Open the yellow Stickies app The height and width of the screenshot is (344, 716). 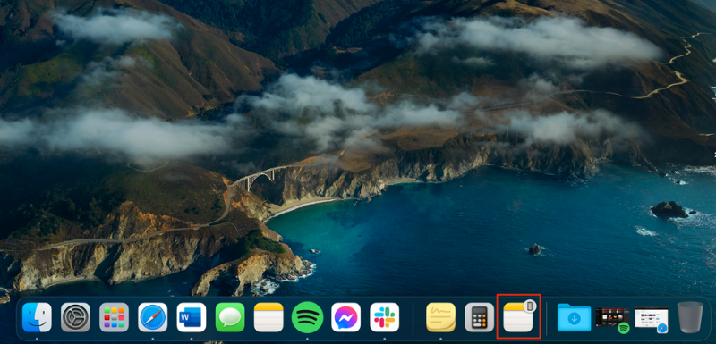[440, 317]
